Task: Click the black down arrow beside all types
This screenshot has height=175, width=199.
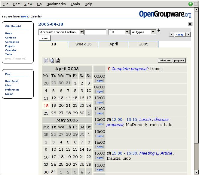Action: tap(159, 30)
